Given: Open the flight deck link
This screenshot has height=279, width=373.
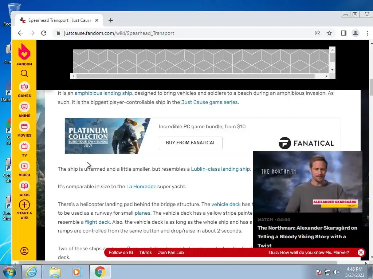Looking at the screenshot, I should coord(97,222).
